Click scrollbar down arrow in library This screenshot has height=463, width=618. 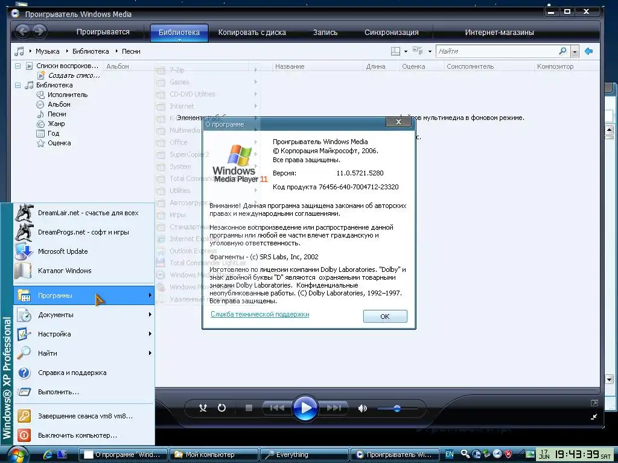tap(610, 380)
